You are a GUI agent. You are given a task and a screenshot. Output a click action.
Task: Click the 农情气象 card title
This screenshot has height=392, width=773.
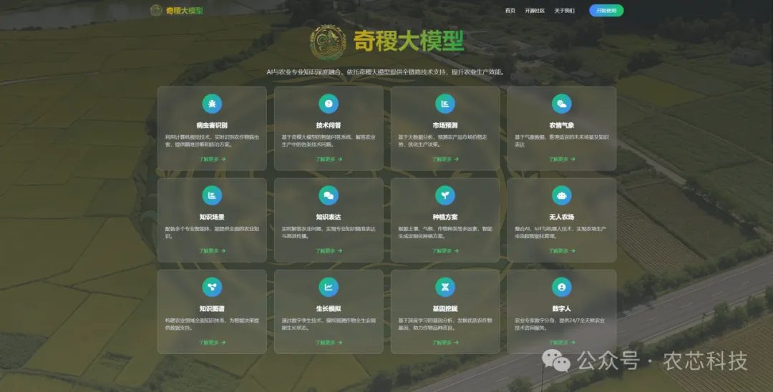point(562,125)
